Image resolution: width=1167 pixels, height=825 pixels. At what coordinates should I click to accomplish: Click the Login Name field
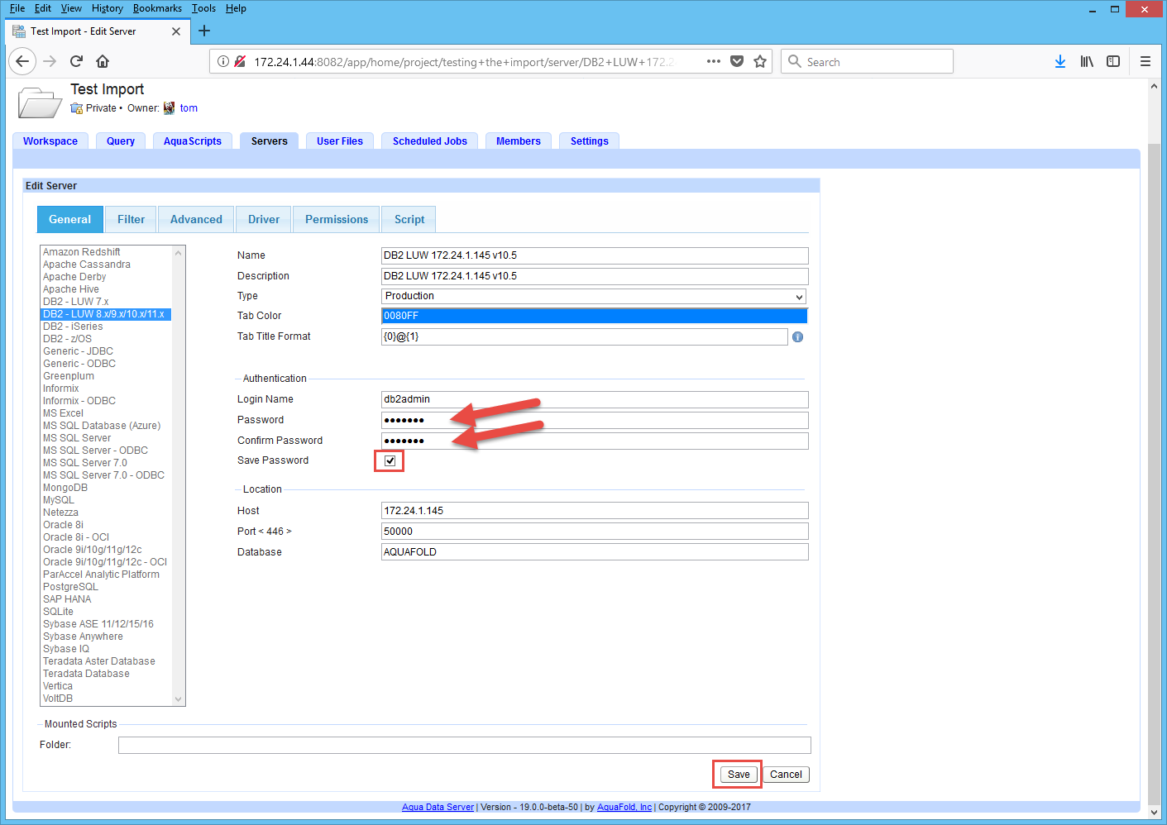[x=595, y=399]
